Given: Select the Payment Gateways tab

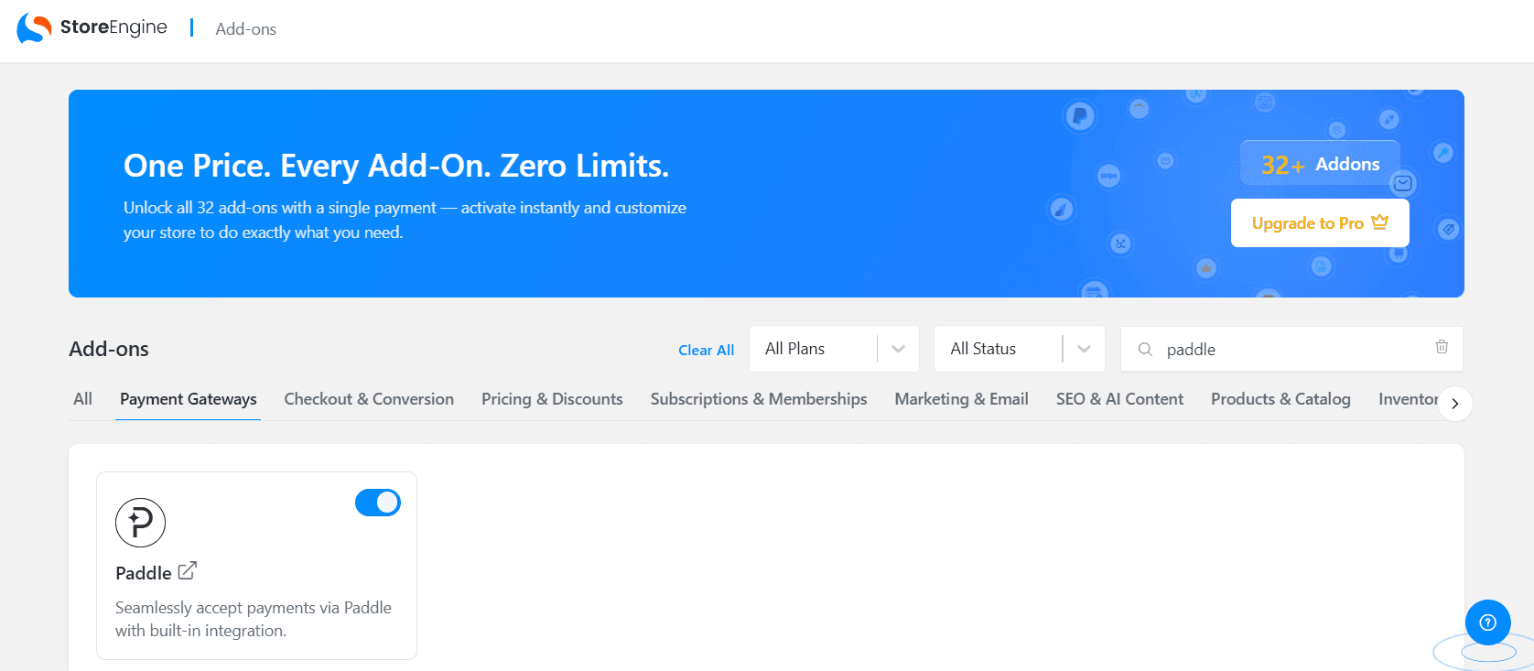Looking at the screenshot, I should coord(189,399).
